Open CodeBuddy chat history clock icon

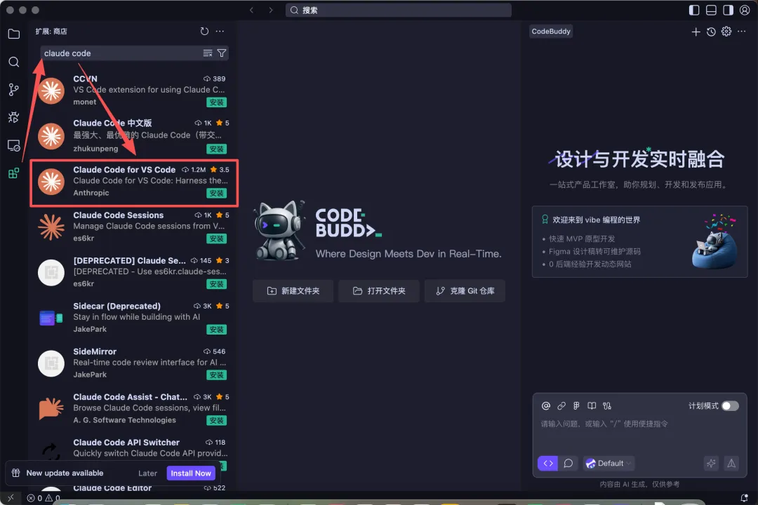pyautogui.click(x=711, y=32)
